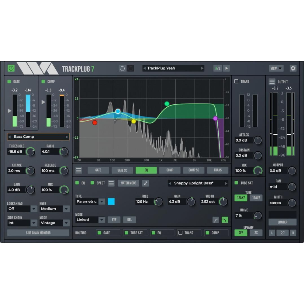Click the phase invert icon below Limiter
The width and height of the screenshot is (304, 304).
(x=282, y=233)
